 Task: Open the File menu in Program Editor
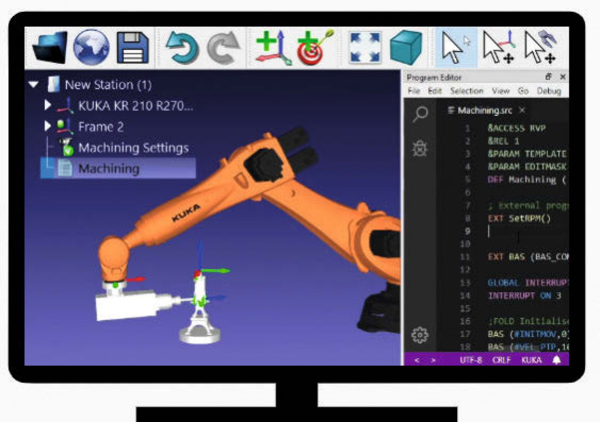[414, 91]
